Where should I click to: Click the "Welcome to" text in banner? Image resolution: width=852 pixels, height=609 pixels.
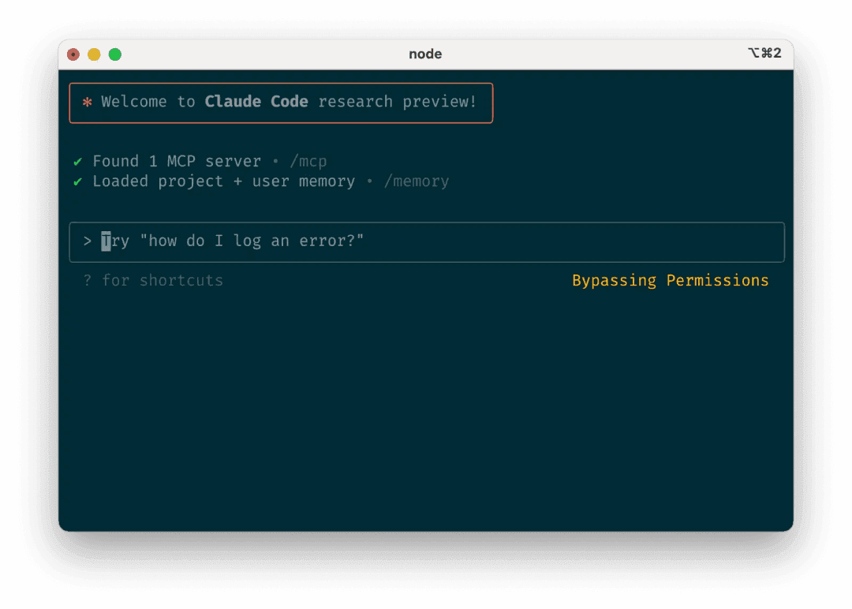pyautogui.click(x=148, y=102)
